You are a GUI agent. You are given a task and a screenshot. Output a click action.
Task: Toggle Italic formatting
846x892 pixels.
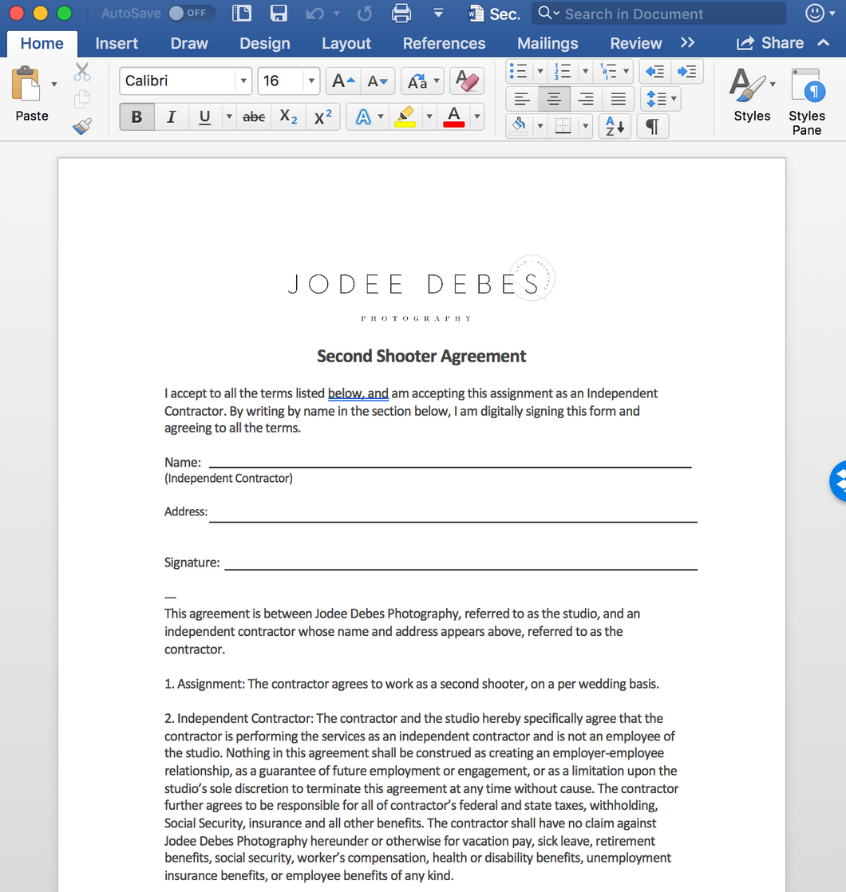pos(171,117)
